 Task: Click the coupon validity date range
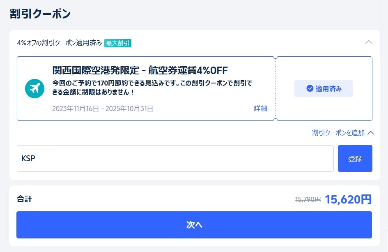[x=103, y=109]
